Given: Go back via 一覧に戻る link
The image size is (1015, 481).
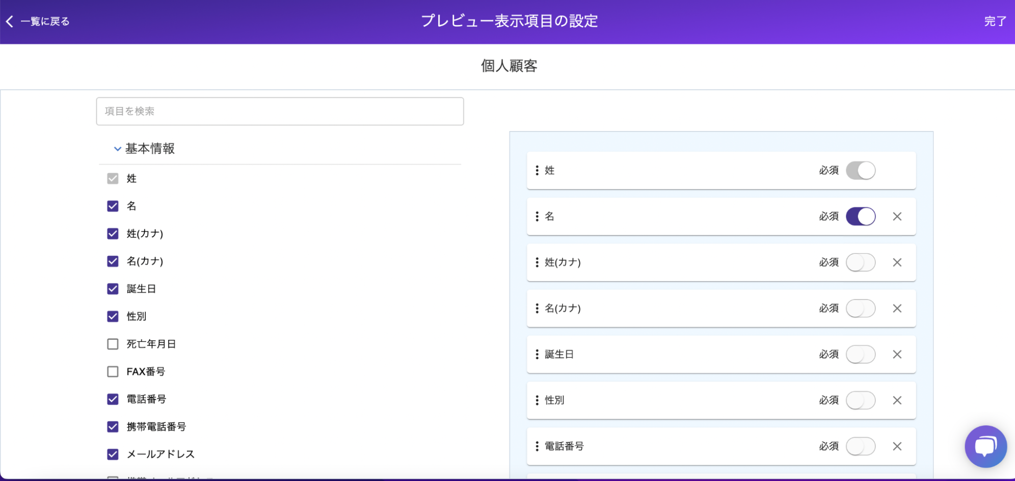Looking at the screenshot, I should coord(45,21).
